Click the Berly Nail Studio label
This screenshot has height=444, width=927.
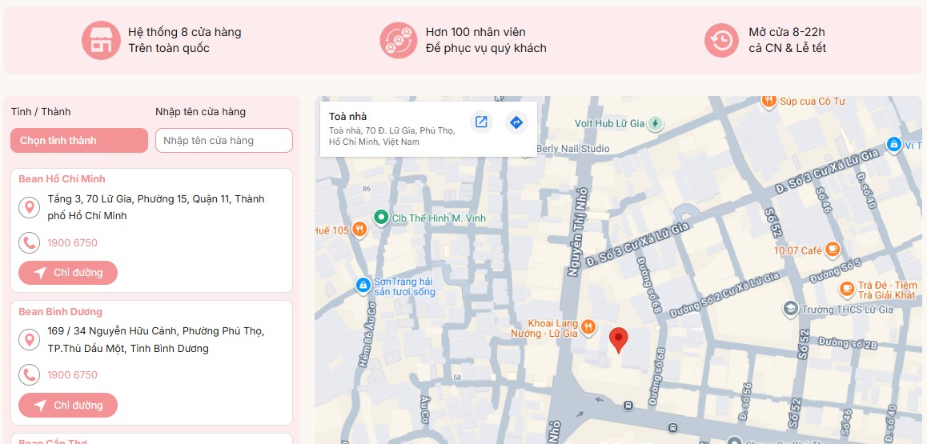coord(573,149)
